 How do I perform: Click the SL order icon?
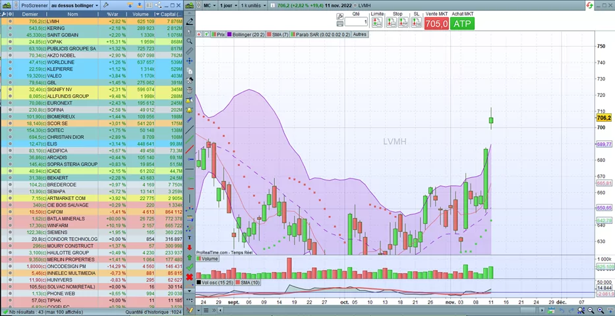tap(417, 22)
